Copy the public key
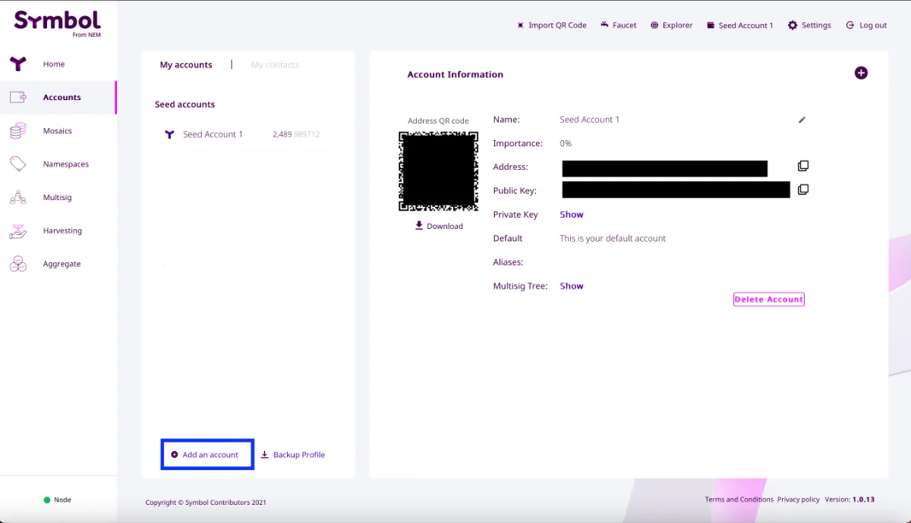Image resolution: width=911 pixels, height=523 pixels. 803,189
